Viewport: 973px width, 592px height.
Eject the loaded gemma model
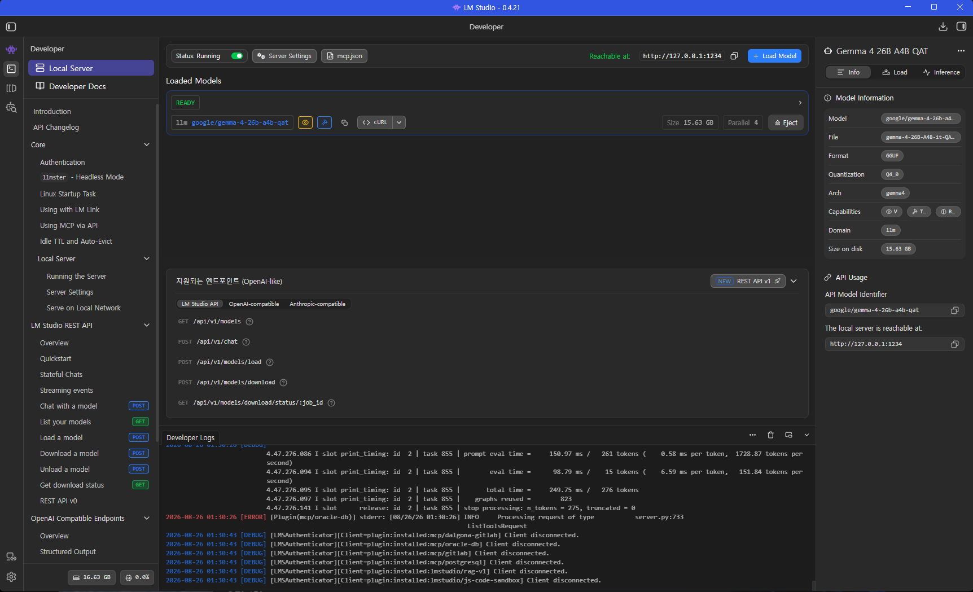[786, 122]
